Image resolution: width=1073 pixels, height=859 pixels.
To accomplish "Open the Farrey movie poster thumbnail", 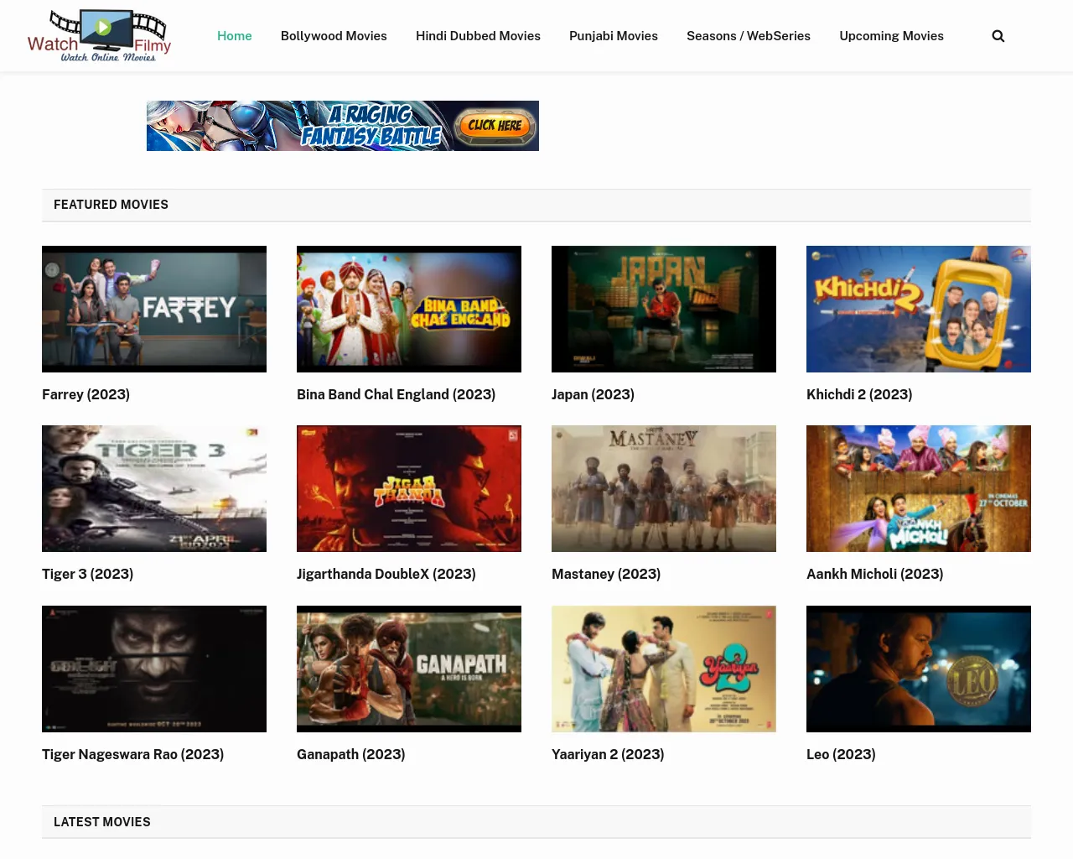I will coord(154,309).
